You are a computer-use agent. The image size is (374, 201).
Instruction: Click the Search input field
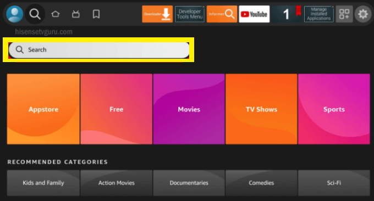tap(99, 50)
